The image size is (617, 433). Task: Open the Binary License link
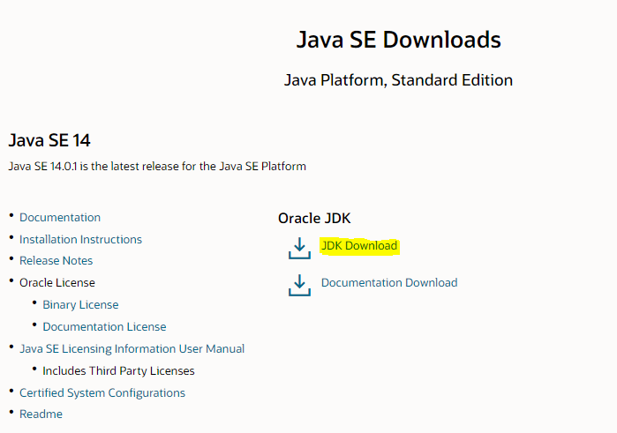click(80, 305)
